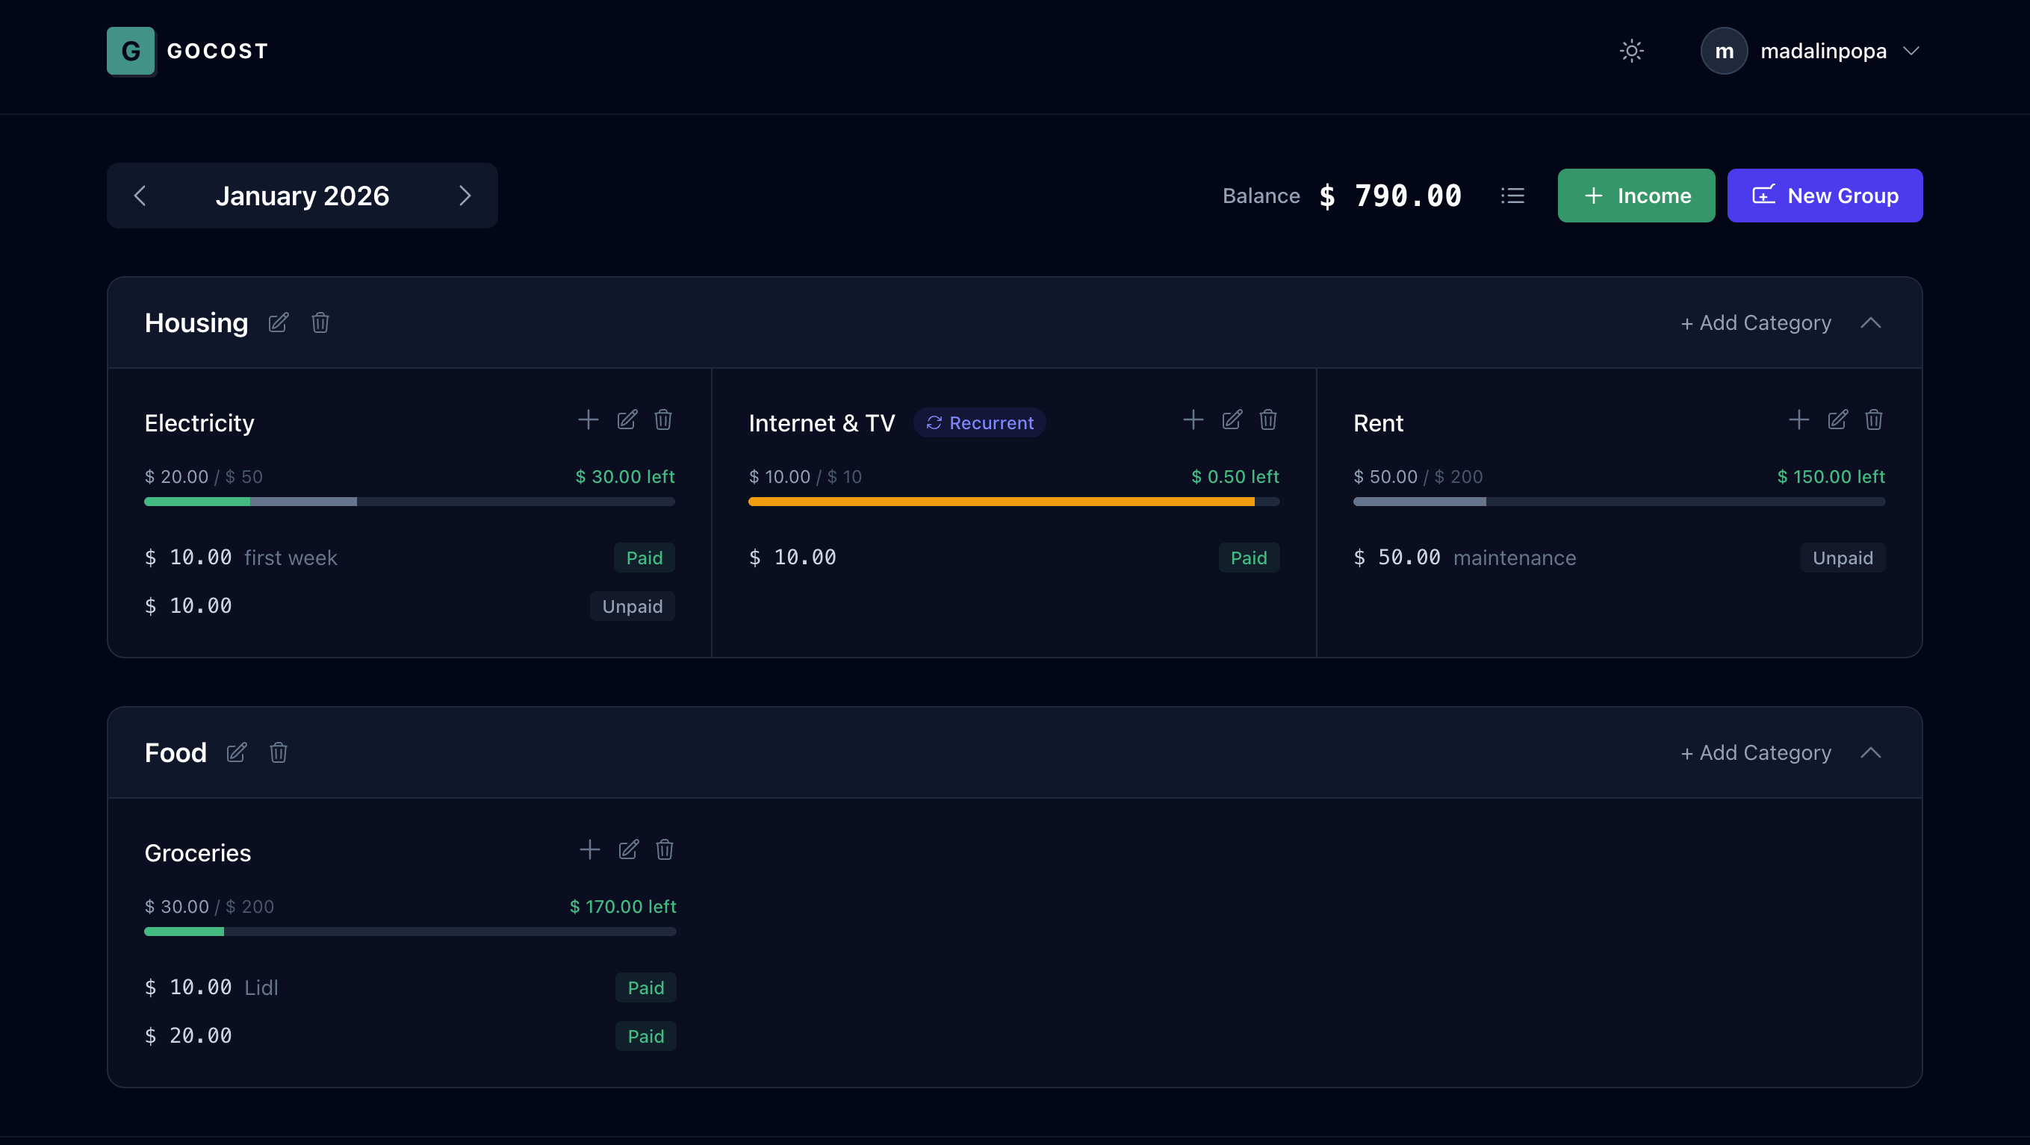
Task: Add an expense to Electricity
Action: point(588,419)
